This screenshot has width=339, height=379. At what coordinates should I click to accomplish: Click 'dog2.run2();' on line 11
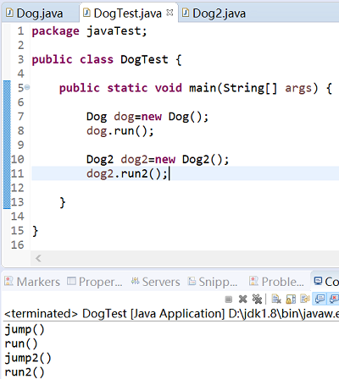pos(127,173)
